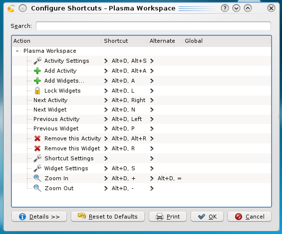The height and width of the screenshot is (234, 282).
Task: Click the Plasma Workspace group label
Action: [x=50, y=51]
